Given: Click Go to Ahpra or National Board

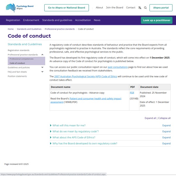Looking at the screenshot, I should coord(66,8).
